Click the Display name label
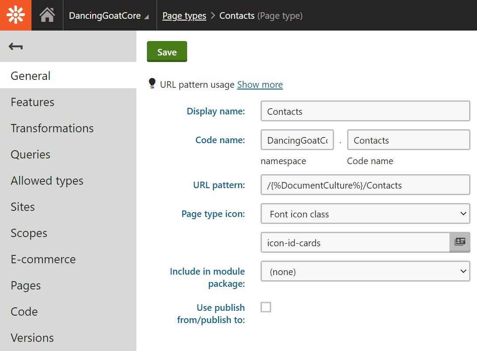 click(x=216, y=111)
